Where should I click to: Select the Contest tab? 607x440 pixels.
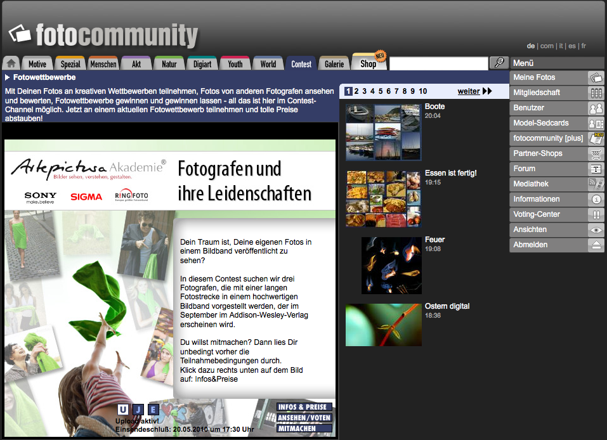tap(301, 64)
